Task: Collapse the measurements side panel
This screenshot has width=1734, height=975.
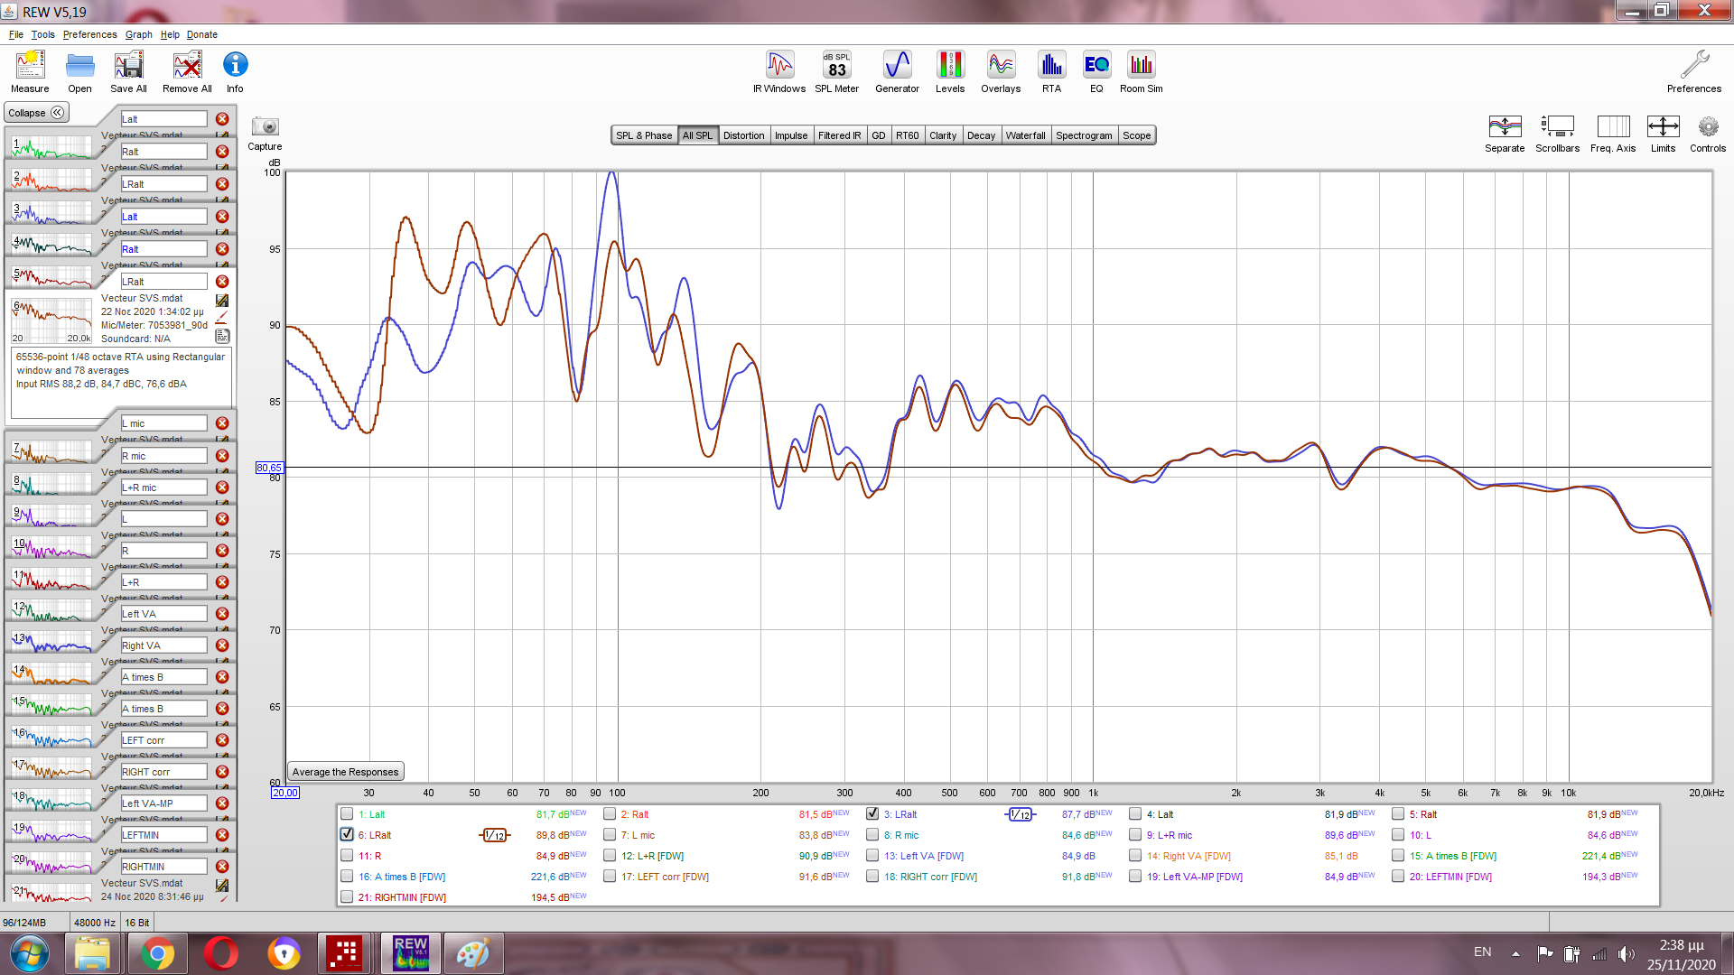Action: tap(37, 113)
